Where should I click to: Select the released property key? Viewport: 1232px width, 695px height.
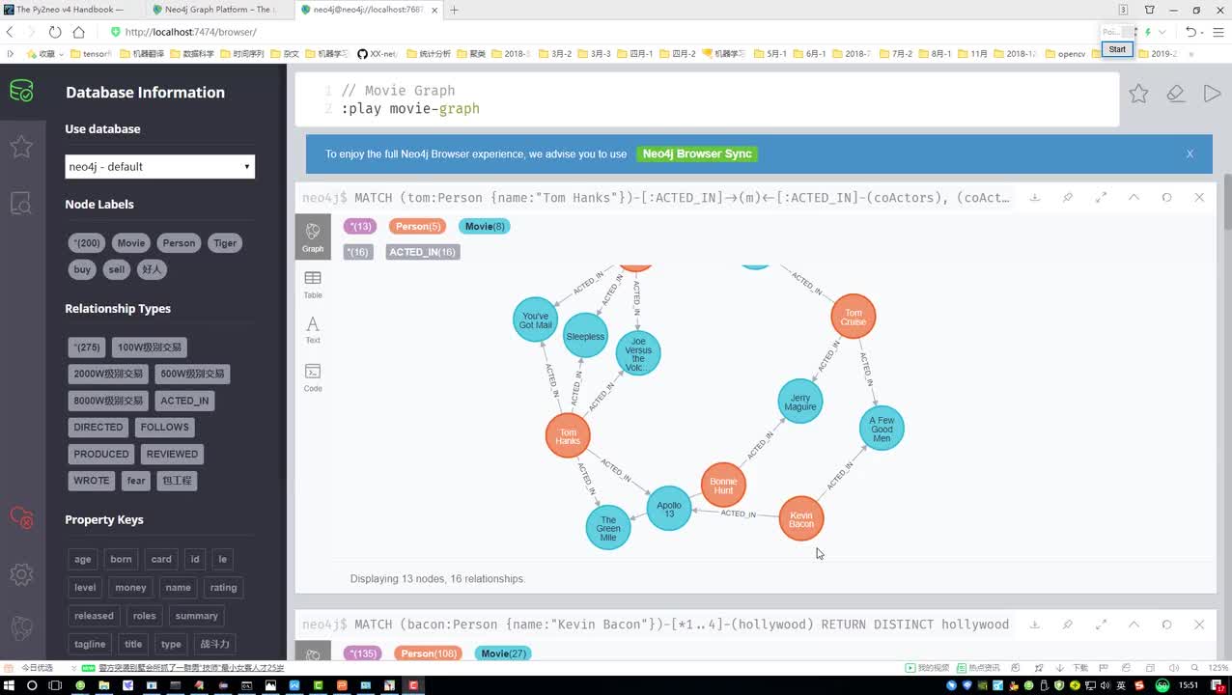tap(95, 616)
